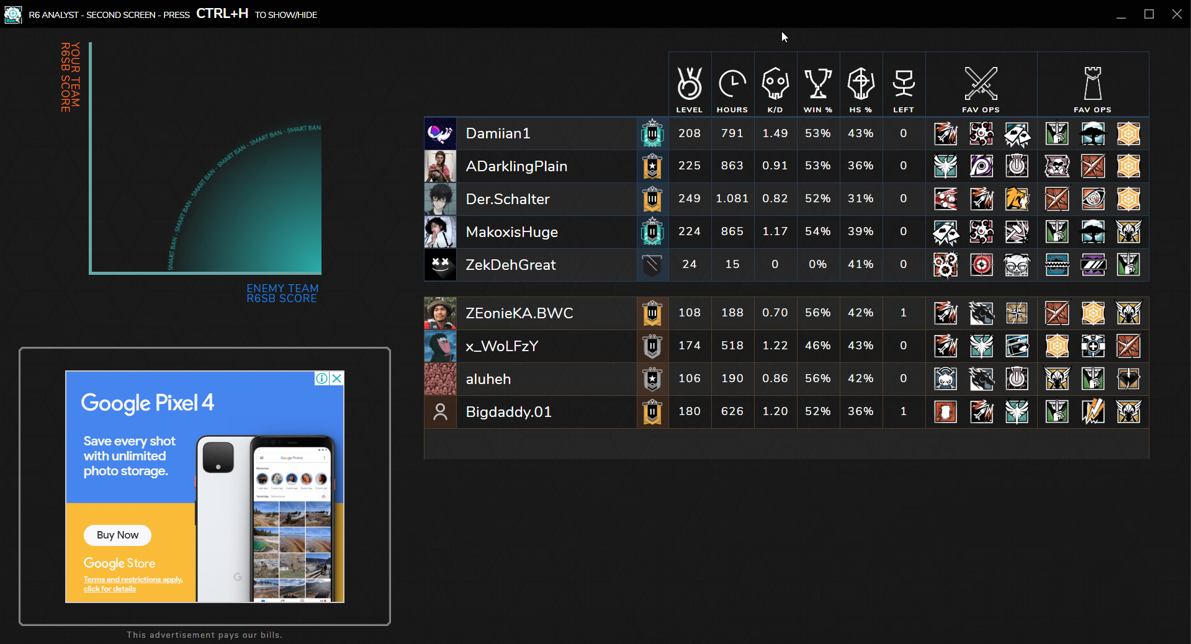Select player name x_WoLFzY
The height and width of the screenshot is (644, 1191).
point(501,346)
